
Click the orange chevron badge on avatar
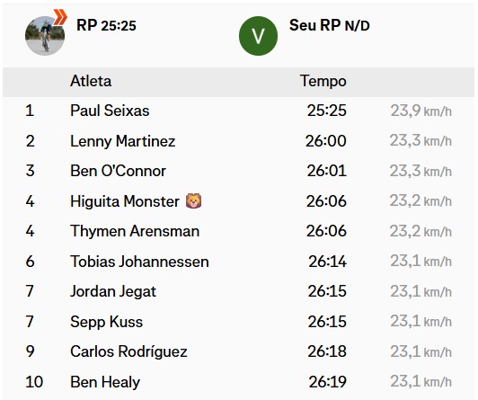click(x=60, y=17)
